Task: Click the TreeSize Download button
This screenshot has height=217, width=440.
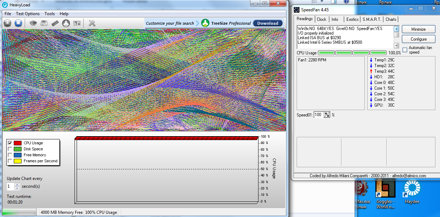Action: [x=268, y=23]
